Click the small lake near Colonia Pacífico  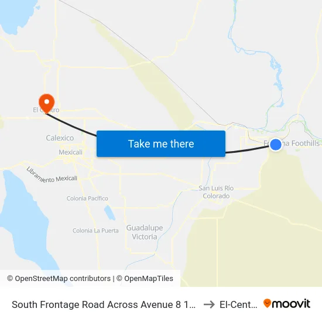pos(109,213)
